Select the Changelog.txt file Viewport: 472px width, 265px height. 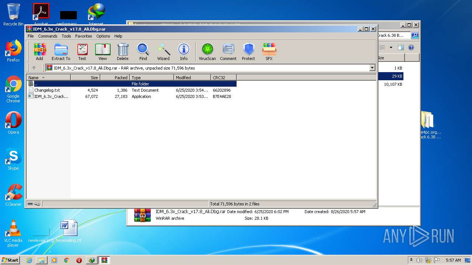[47, 90]
